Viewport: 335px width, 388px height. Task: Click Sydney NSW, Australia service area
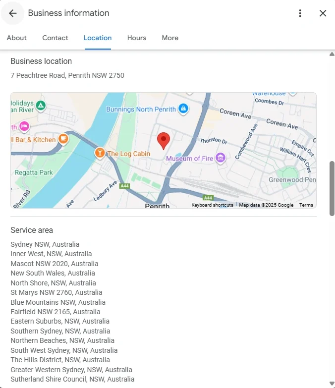[45, 244]
